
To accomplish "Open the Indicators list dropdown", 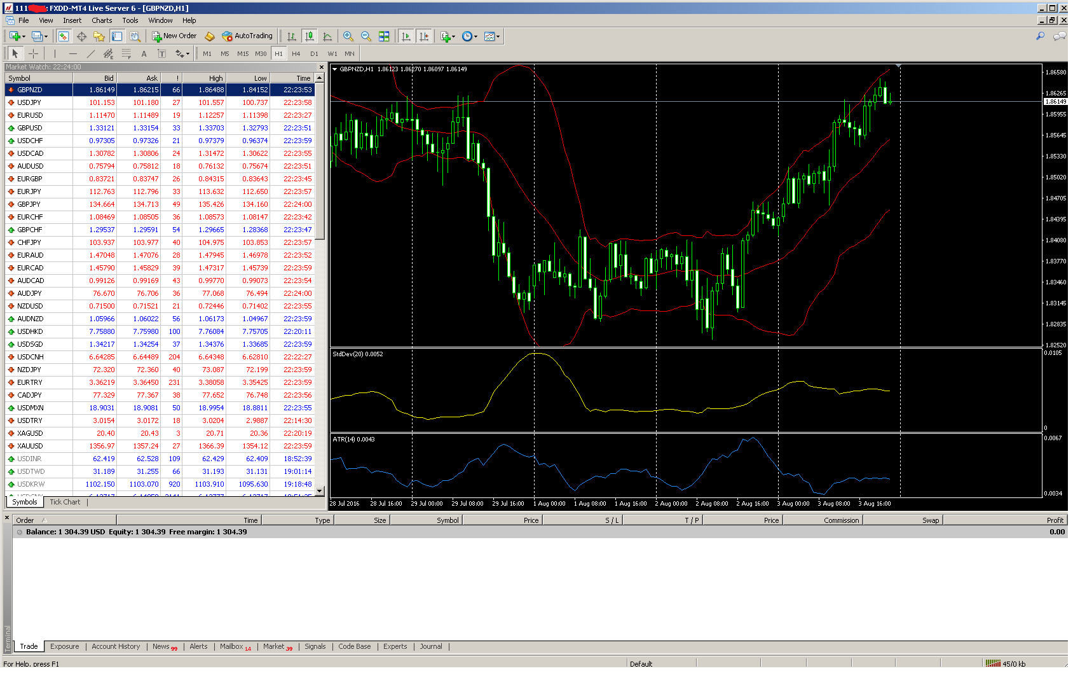I will point(448,36).
